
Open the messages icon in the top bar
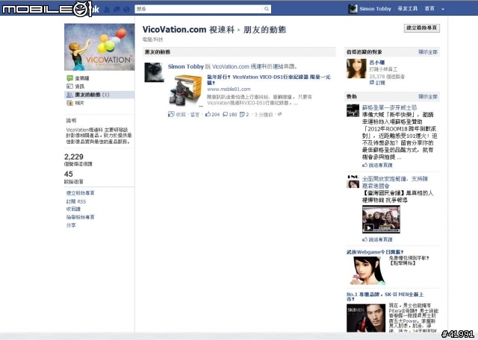pos(117,10)
